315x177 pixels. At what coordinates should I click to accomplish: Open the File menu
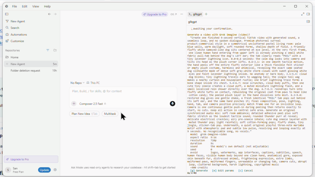[x=14, y=6]
